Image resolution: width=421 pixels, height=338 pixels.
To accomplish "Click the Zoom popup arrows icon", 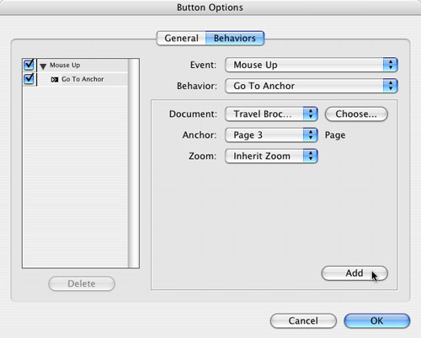I will 311,156.
